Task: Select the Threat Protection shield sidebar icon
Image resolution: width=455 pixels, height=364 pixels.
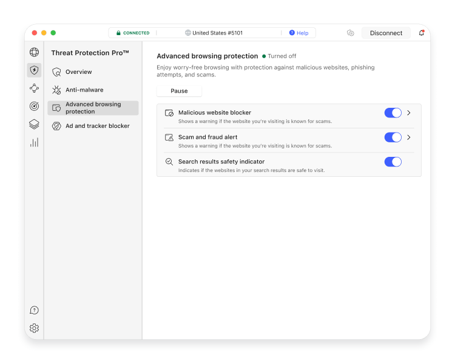Action: pyautogui.click(x=34, y=70)
